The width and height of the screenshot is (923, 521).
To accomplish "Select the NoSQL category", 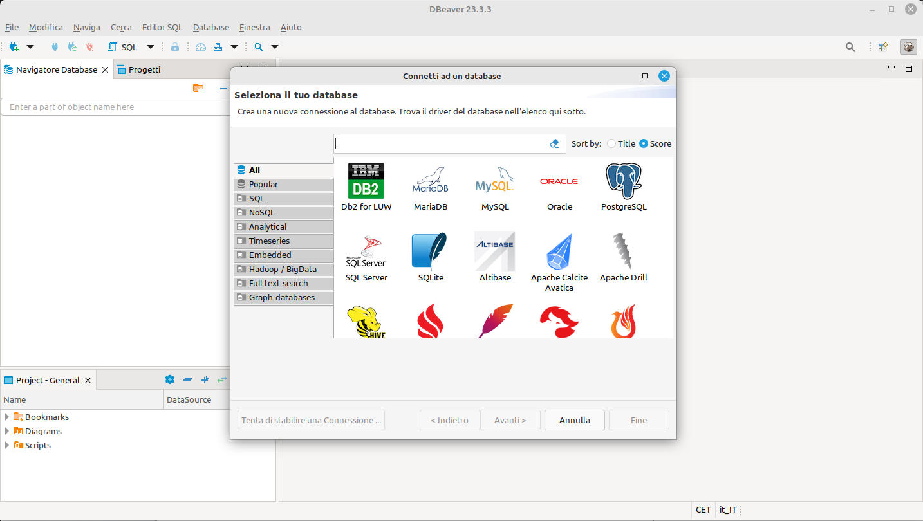I will (x=284, y=212).
